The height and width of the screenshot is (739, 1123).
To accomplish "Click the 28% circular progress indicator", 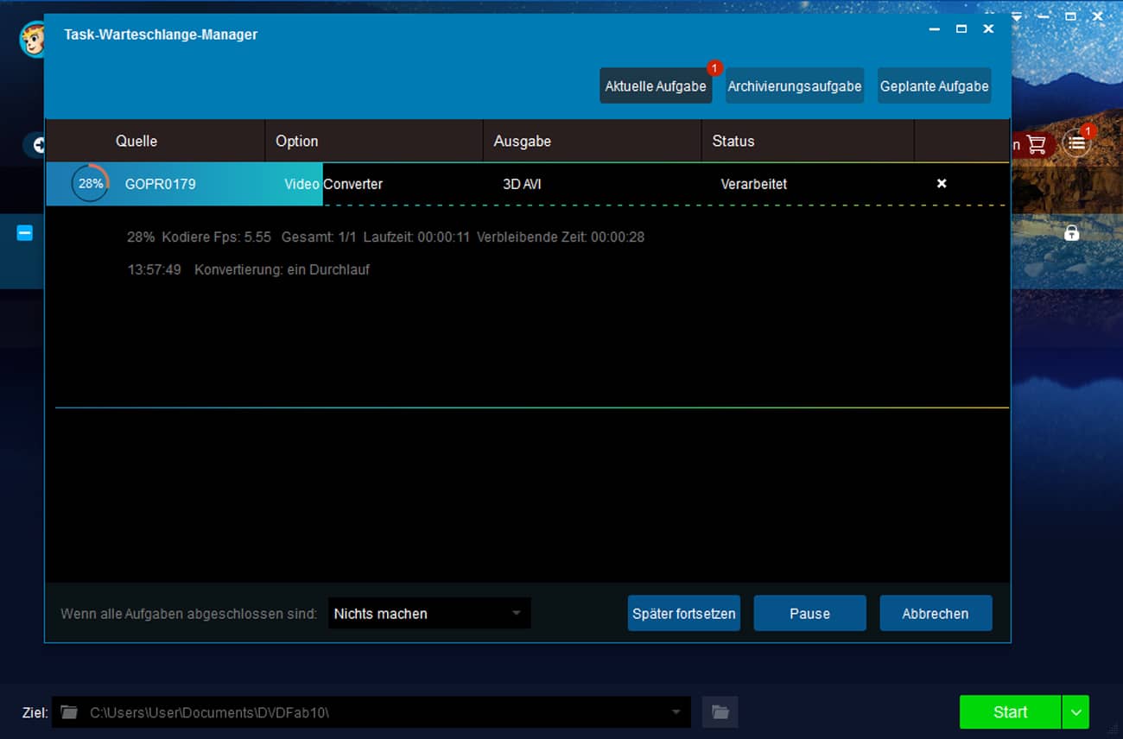I will click(90, 184).
